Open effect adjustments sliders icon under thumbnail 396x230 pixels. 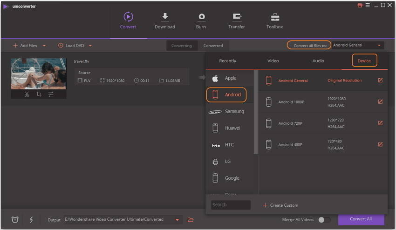51,94
